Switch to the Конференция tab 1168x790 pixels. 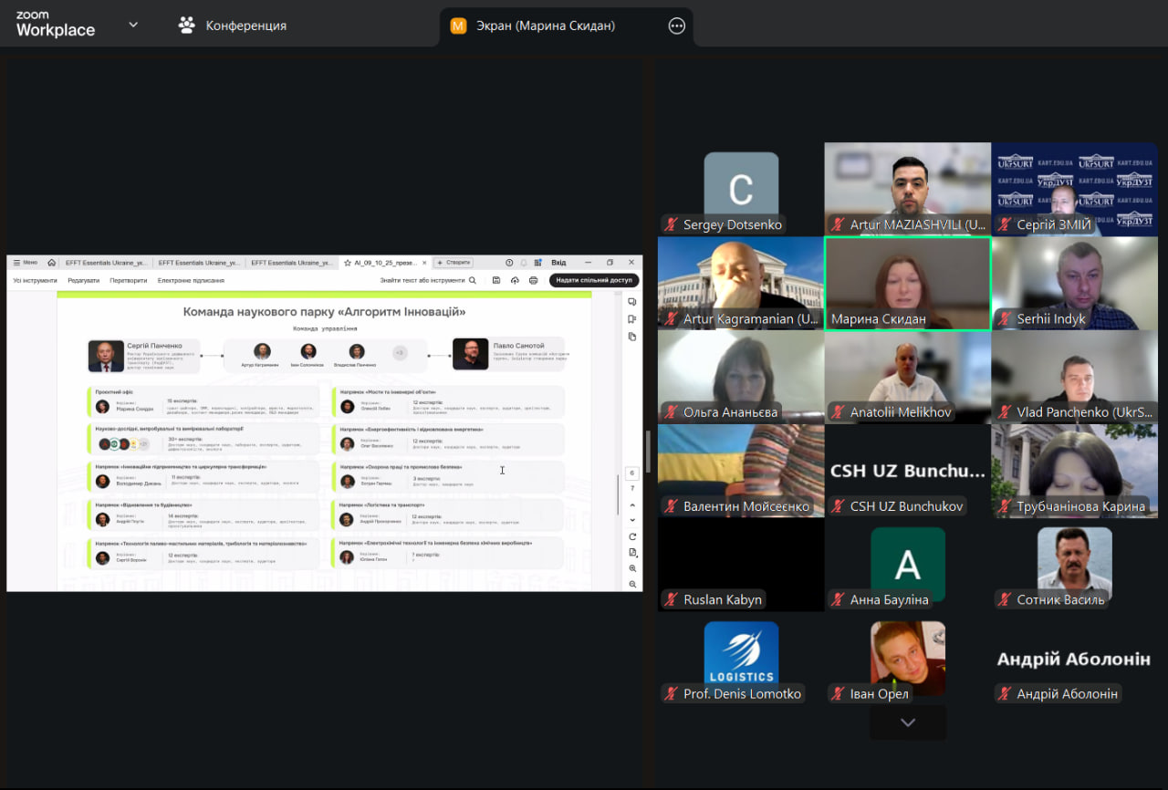pyautogui.click(x=233, y=26)
